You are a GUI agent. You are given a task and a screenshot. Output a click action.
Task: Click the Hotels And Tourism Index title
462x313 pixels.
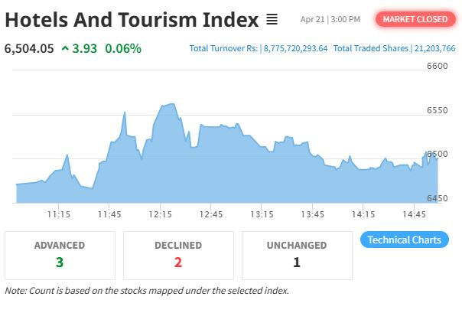click(132, 20)
